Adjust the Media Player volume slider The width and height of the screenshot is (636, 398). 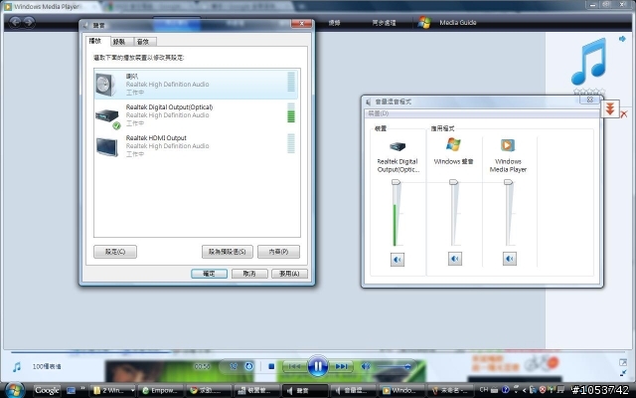pyautogui.click(x=407, y=367)
